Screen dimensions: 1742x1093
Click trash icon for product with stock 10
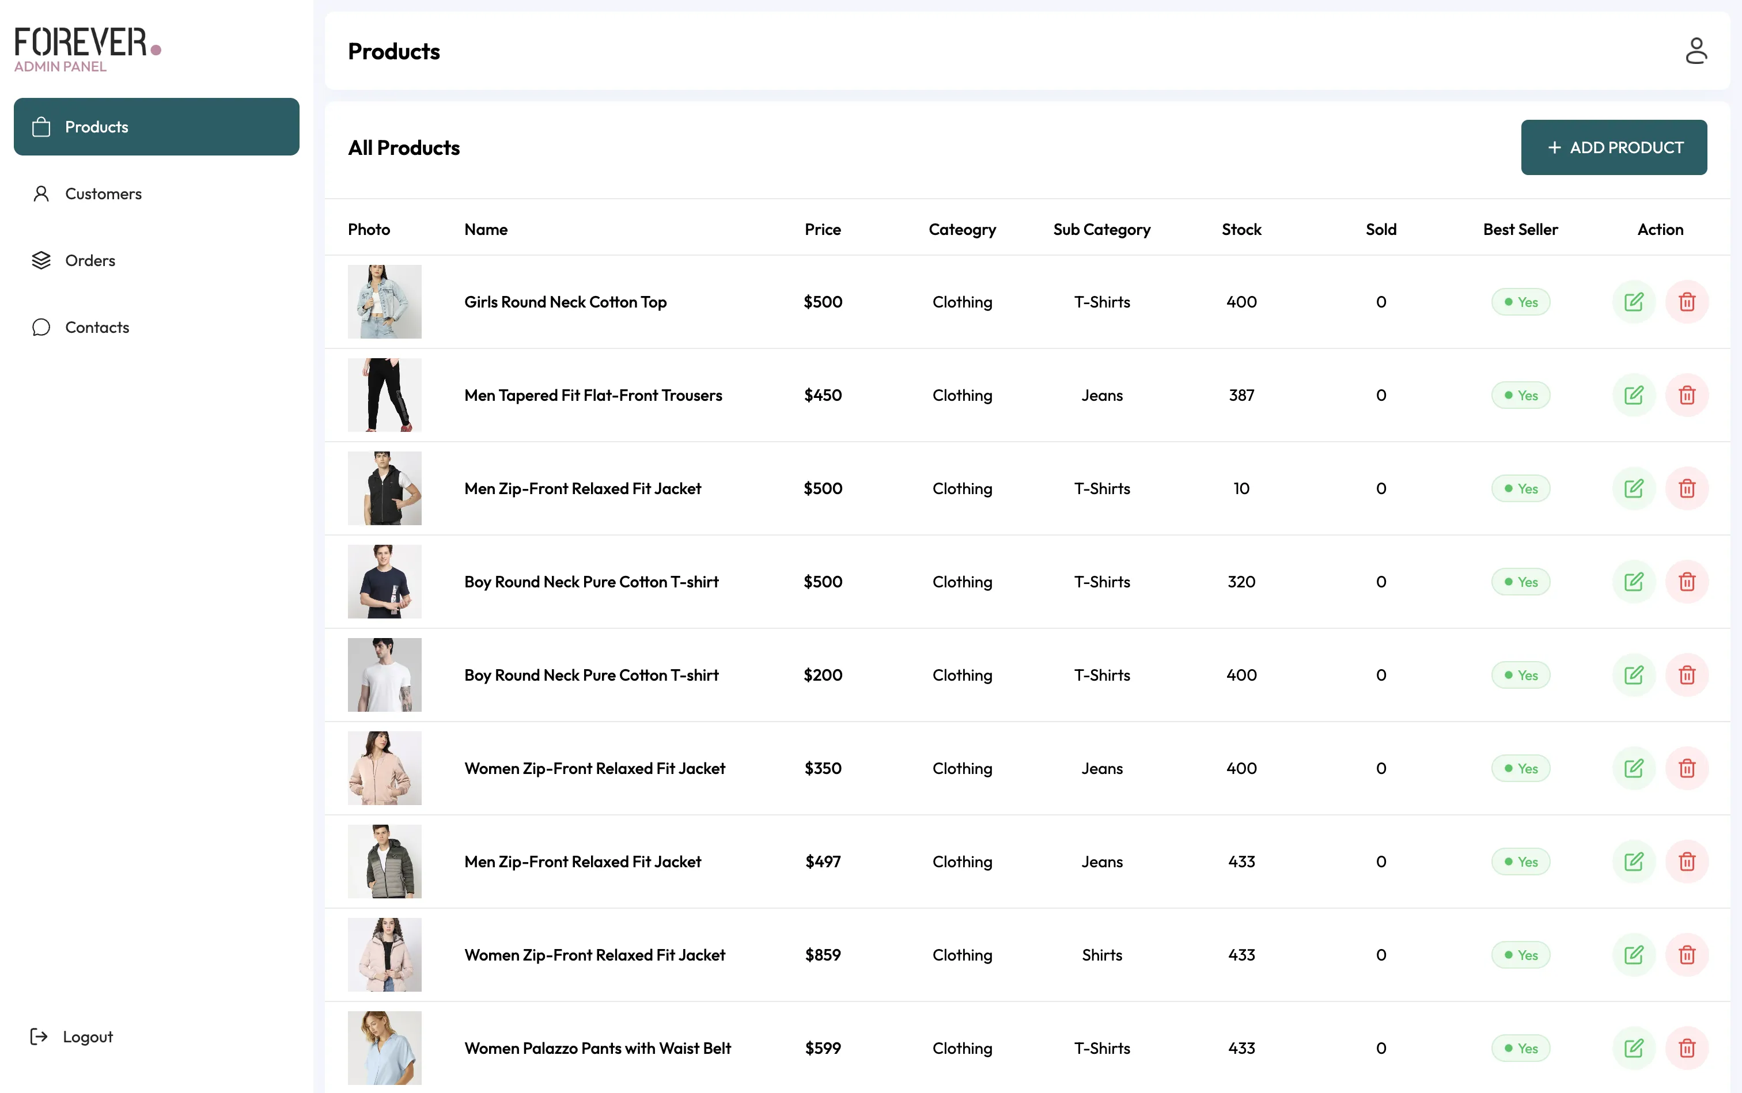1686,489
